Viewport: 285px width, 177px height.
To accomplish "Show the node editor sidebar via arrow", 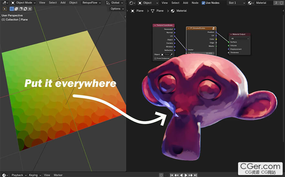I will (284, 11).
